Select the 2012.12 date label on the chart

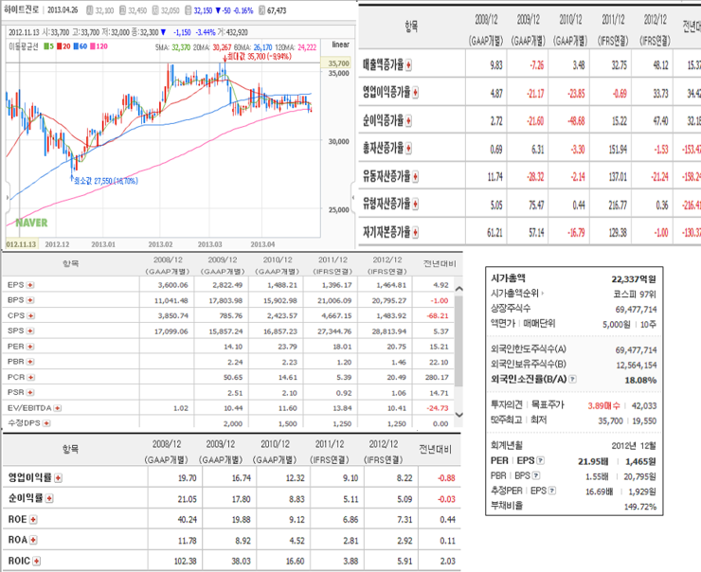point(57,244)
